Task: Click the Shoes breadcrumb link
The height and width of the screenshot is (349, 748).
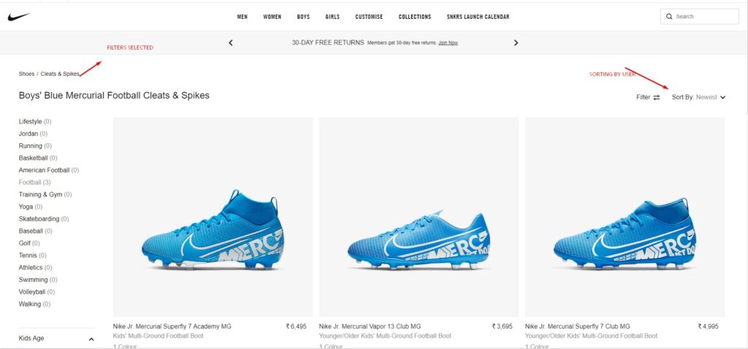Action: tap(26, 74)
